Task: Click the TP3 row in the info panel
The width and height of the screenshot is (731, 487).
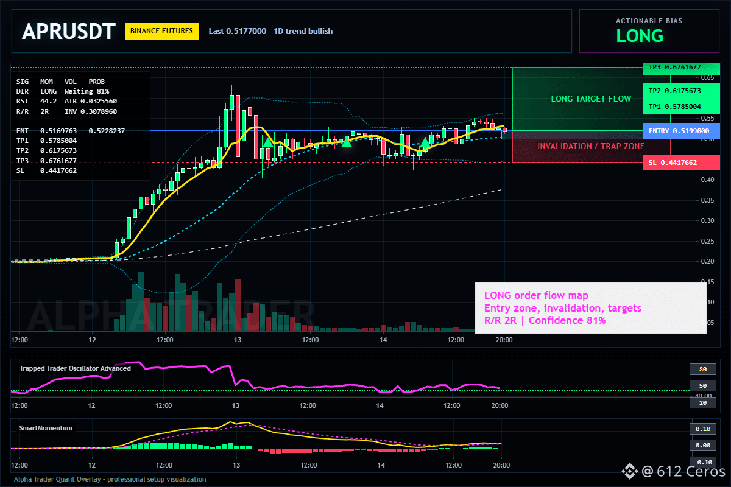Action: pos(47,161)
